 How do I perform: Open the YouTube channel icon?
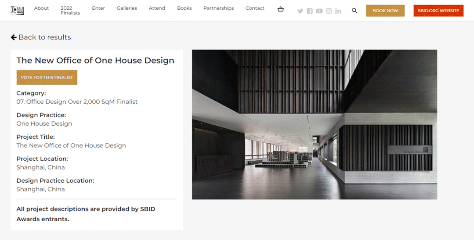pos(319,11)
